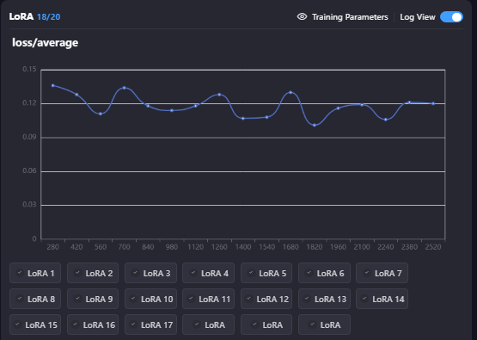Click the LoRA 12 check icon
This screenshot has width=477, height=340.
(249, 299)
